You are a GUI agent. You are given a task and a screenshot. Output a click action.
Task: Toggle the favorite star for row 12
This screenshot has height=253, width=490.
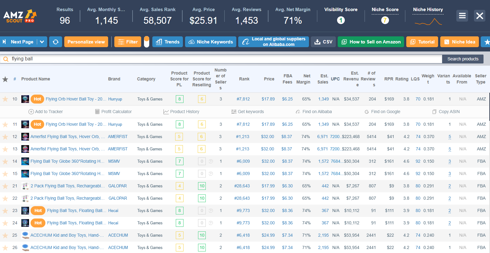(5, 137)
